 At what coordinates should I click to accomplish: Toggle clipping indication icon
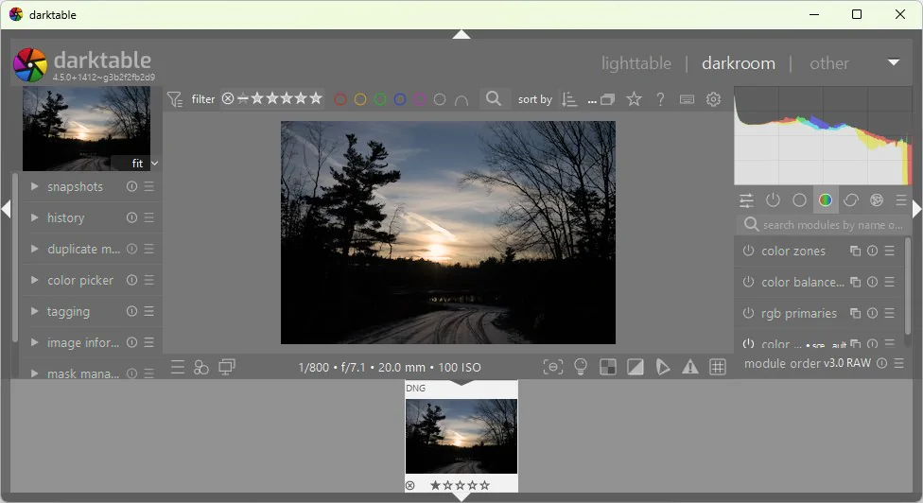(636, 367)
